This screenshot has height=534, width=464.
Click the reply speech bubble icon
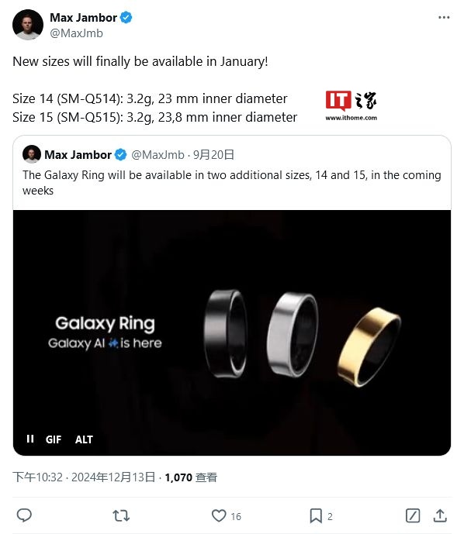pos(24,515)
